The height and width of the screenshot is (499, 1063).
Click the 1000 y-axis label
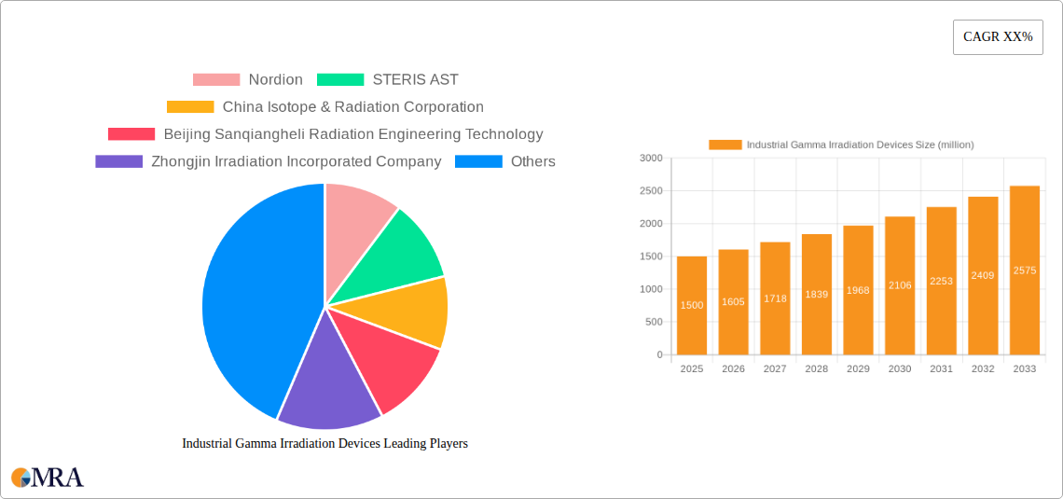650,289
